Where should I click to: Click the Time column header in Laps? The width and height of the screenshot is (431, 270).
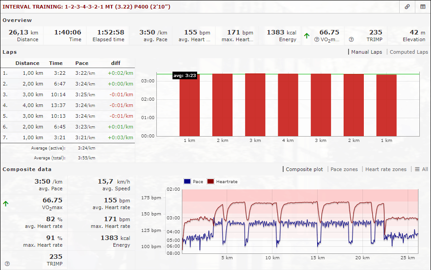pos(56,63)
